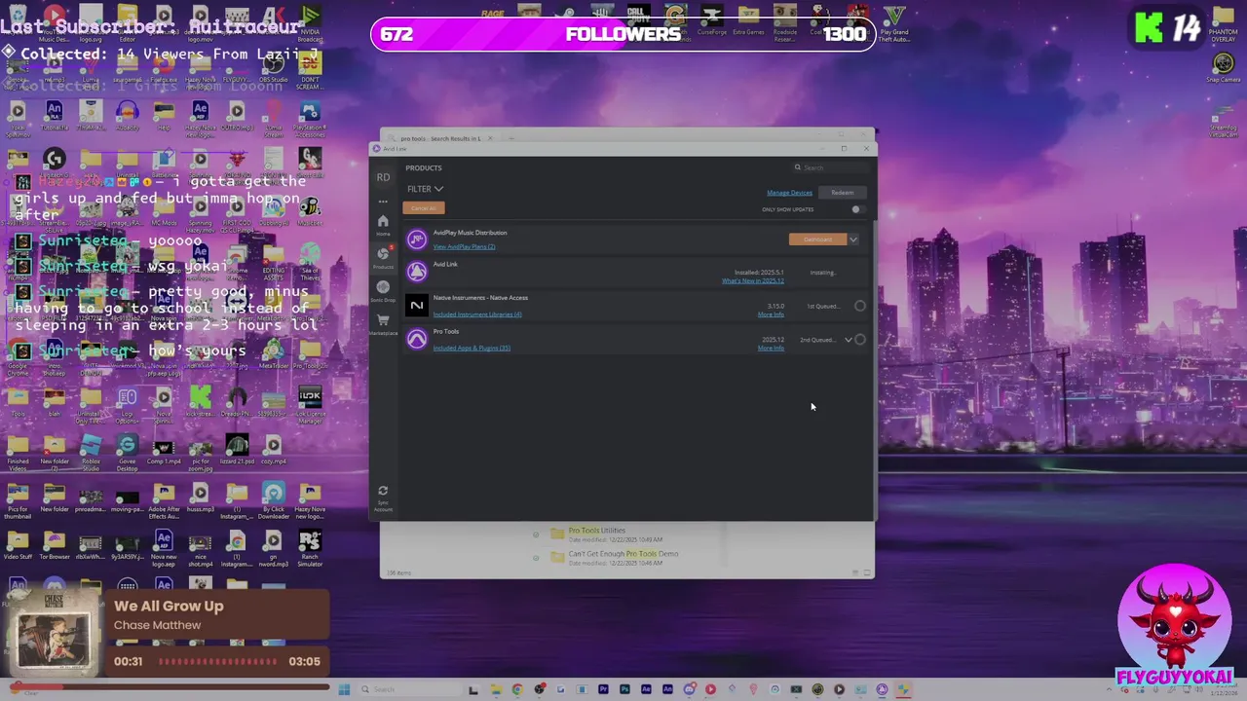Click the Native Instruments product logo
The height and width of the screenshot is (701, 1247).
[417, 306]
